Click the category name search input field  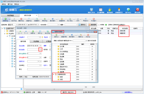79,41
